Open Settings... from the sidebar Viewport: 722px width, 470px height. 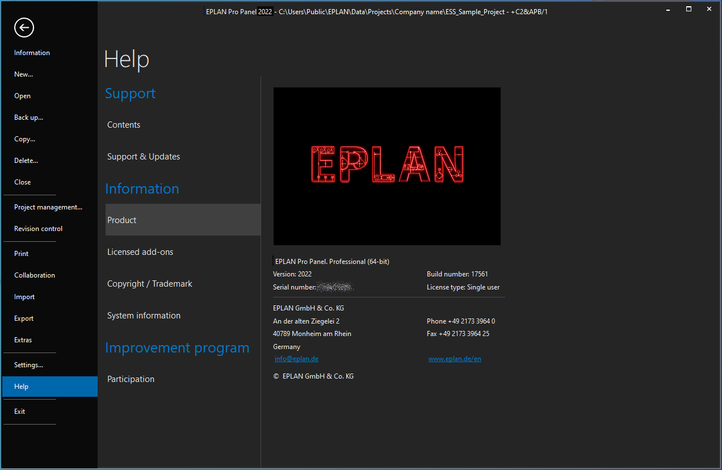(x=28, y=365)
